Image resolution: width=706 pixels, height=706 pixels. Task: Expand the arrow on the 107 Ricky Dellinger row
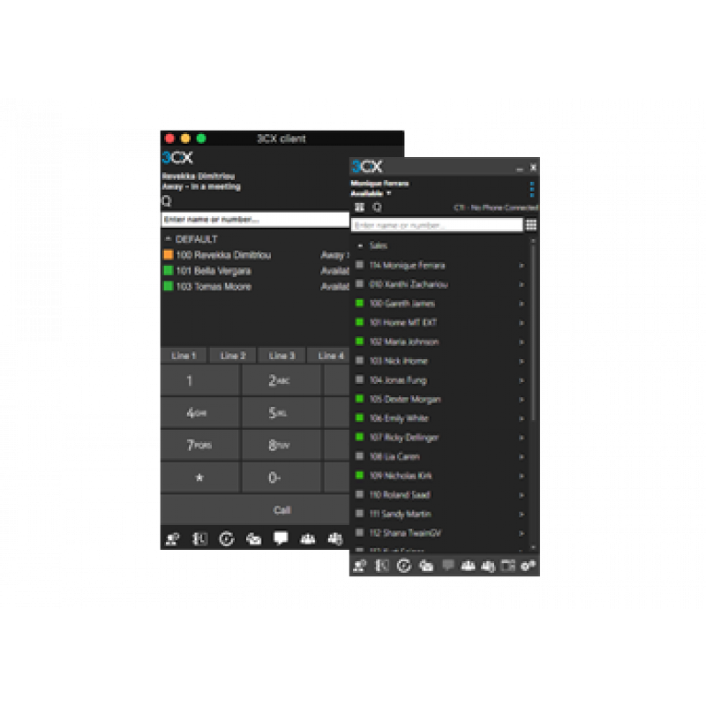[x=522, y=438]
